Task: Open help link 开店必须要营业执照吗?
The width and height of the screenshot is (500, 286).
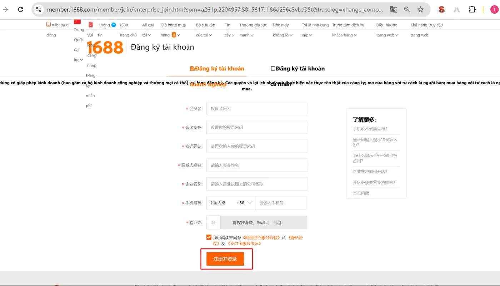Action: point(374,182)
